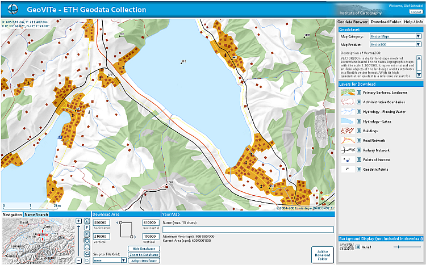Viewport: 426px width, 265px height.
Task: Toggle Administrative Boundaries checkbox
Action: pyautogui.click(x=359, y=102)
